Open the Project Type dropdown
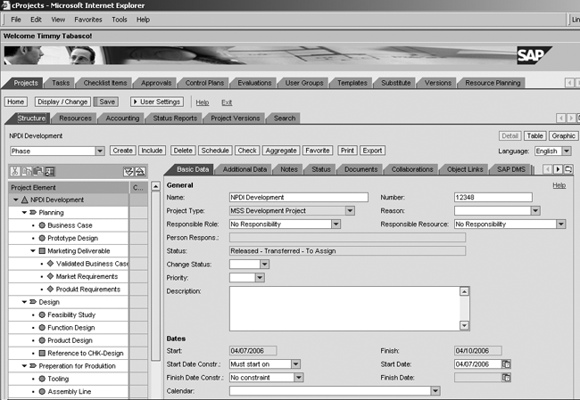The height and width of the screenshot is (400, 580). point(350,211)
